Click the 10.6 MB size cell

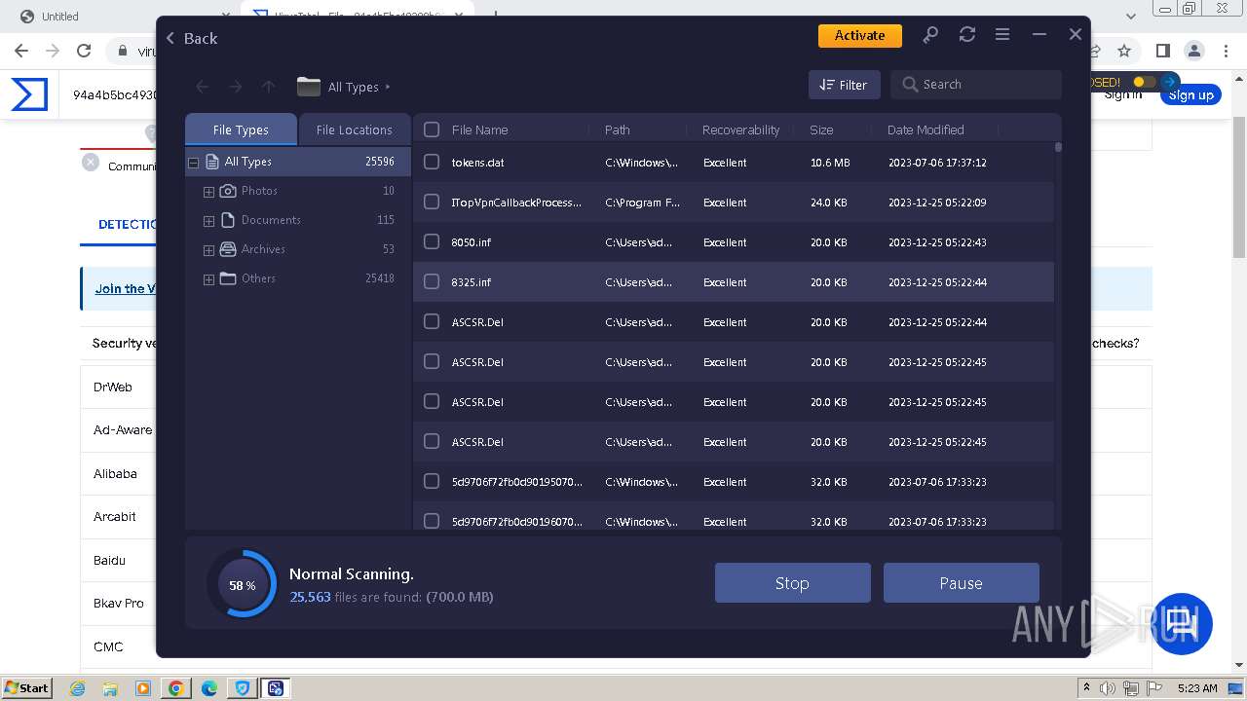click(x=830, y=163)
